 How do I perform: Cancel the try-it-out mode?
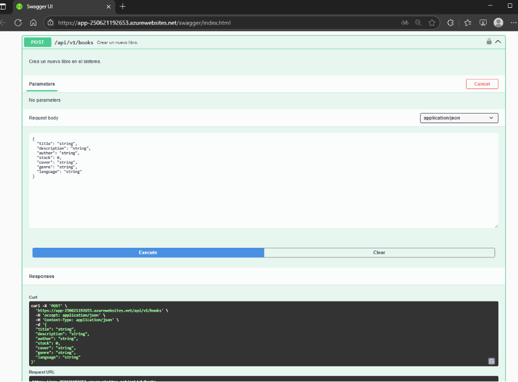[x=482, y=84]
